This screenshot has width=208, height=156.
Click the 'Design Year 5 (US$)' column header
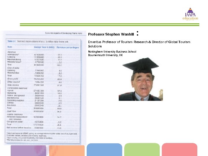[x=44, y=47]
